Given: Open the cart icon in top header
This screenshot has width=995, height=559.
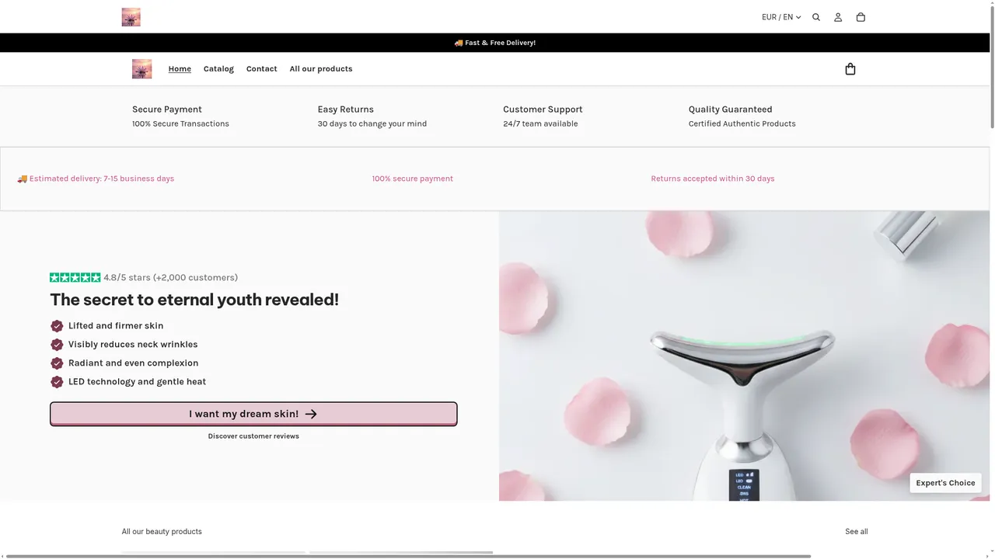Looking at the screenshot, I should pyautogui.click(x=861, y=17).
